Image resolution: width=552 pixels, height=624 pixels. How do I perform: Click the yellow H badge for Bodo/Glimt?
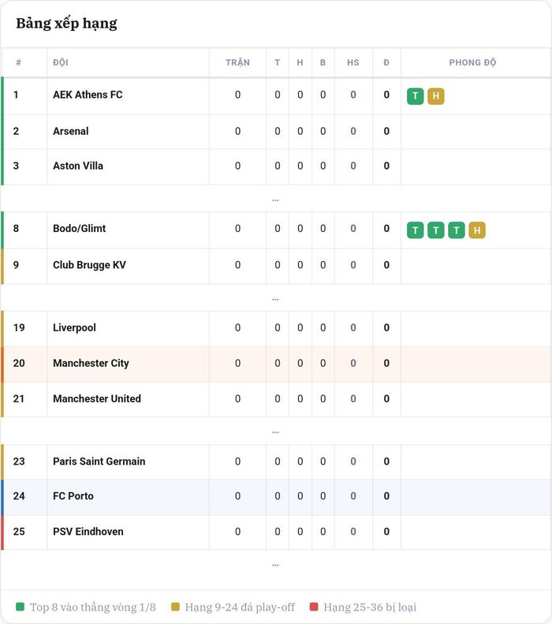pos(477,230)
